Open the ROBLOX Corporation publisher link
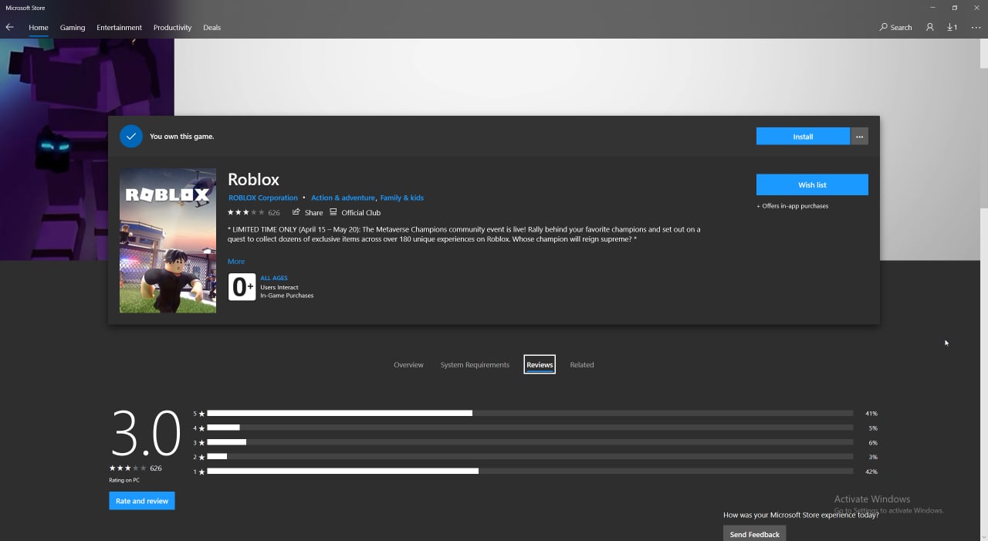Viewport: 988px width, 541px height. (x=263, y=198)
